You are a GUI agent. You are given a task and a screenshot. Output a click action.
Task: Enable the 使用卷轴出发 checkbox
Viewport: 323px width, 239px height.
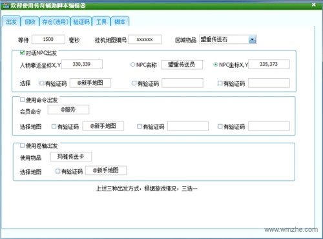pos(22,145)
